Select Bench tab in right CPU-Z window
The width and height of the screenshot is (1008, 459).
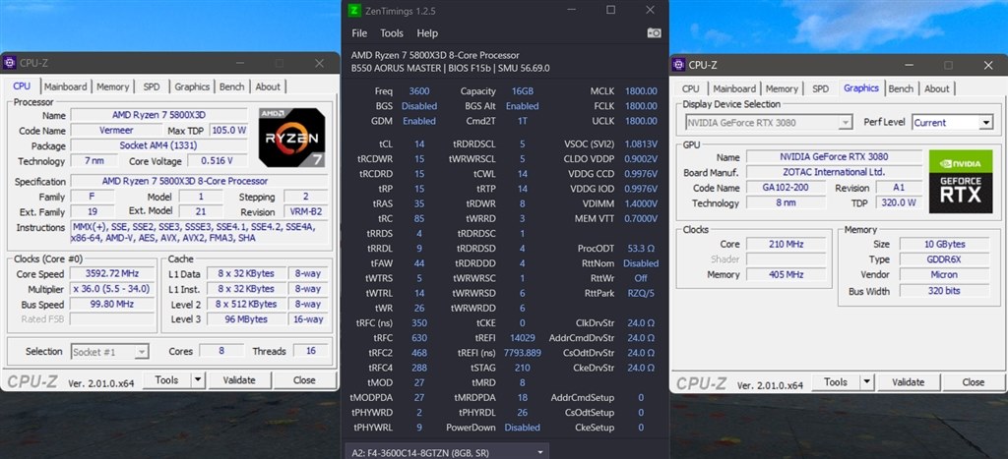[x=901, y=88]
